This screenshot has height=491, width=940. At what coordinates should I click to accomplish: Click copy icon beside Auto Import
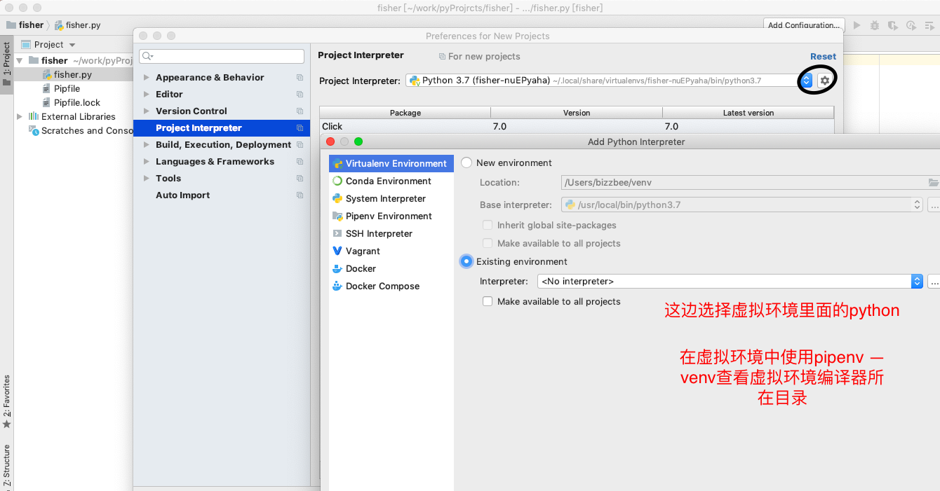300,195
